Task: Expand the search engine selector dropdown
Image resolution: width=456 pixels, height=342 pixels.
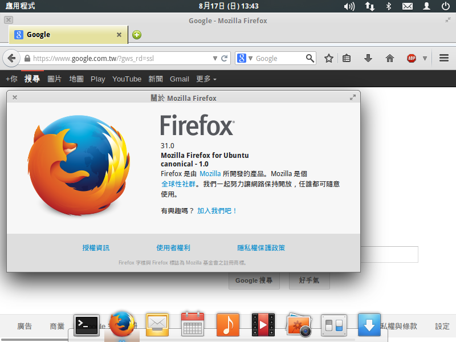Action: click(250, 59)
